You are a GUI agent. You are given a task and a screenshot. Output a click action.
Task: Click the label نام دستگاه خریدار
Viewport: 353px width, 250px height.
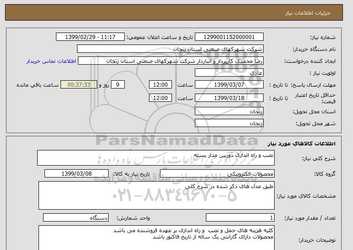click(x=314, y=50)
